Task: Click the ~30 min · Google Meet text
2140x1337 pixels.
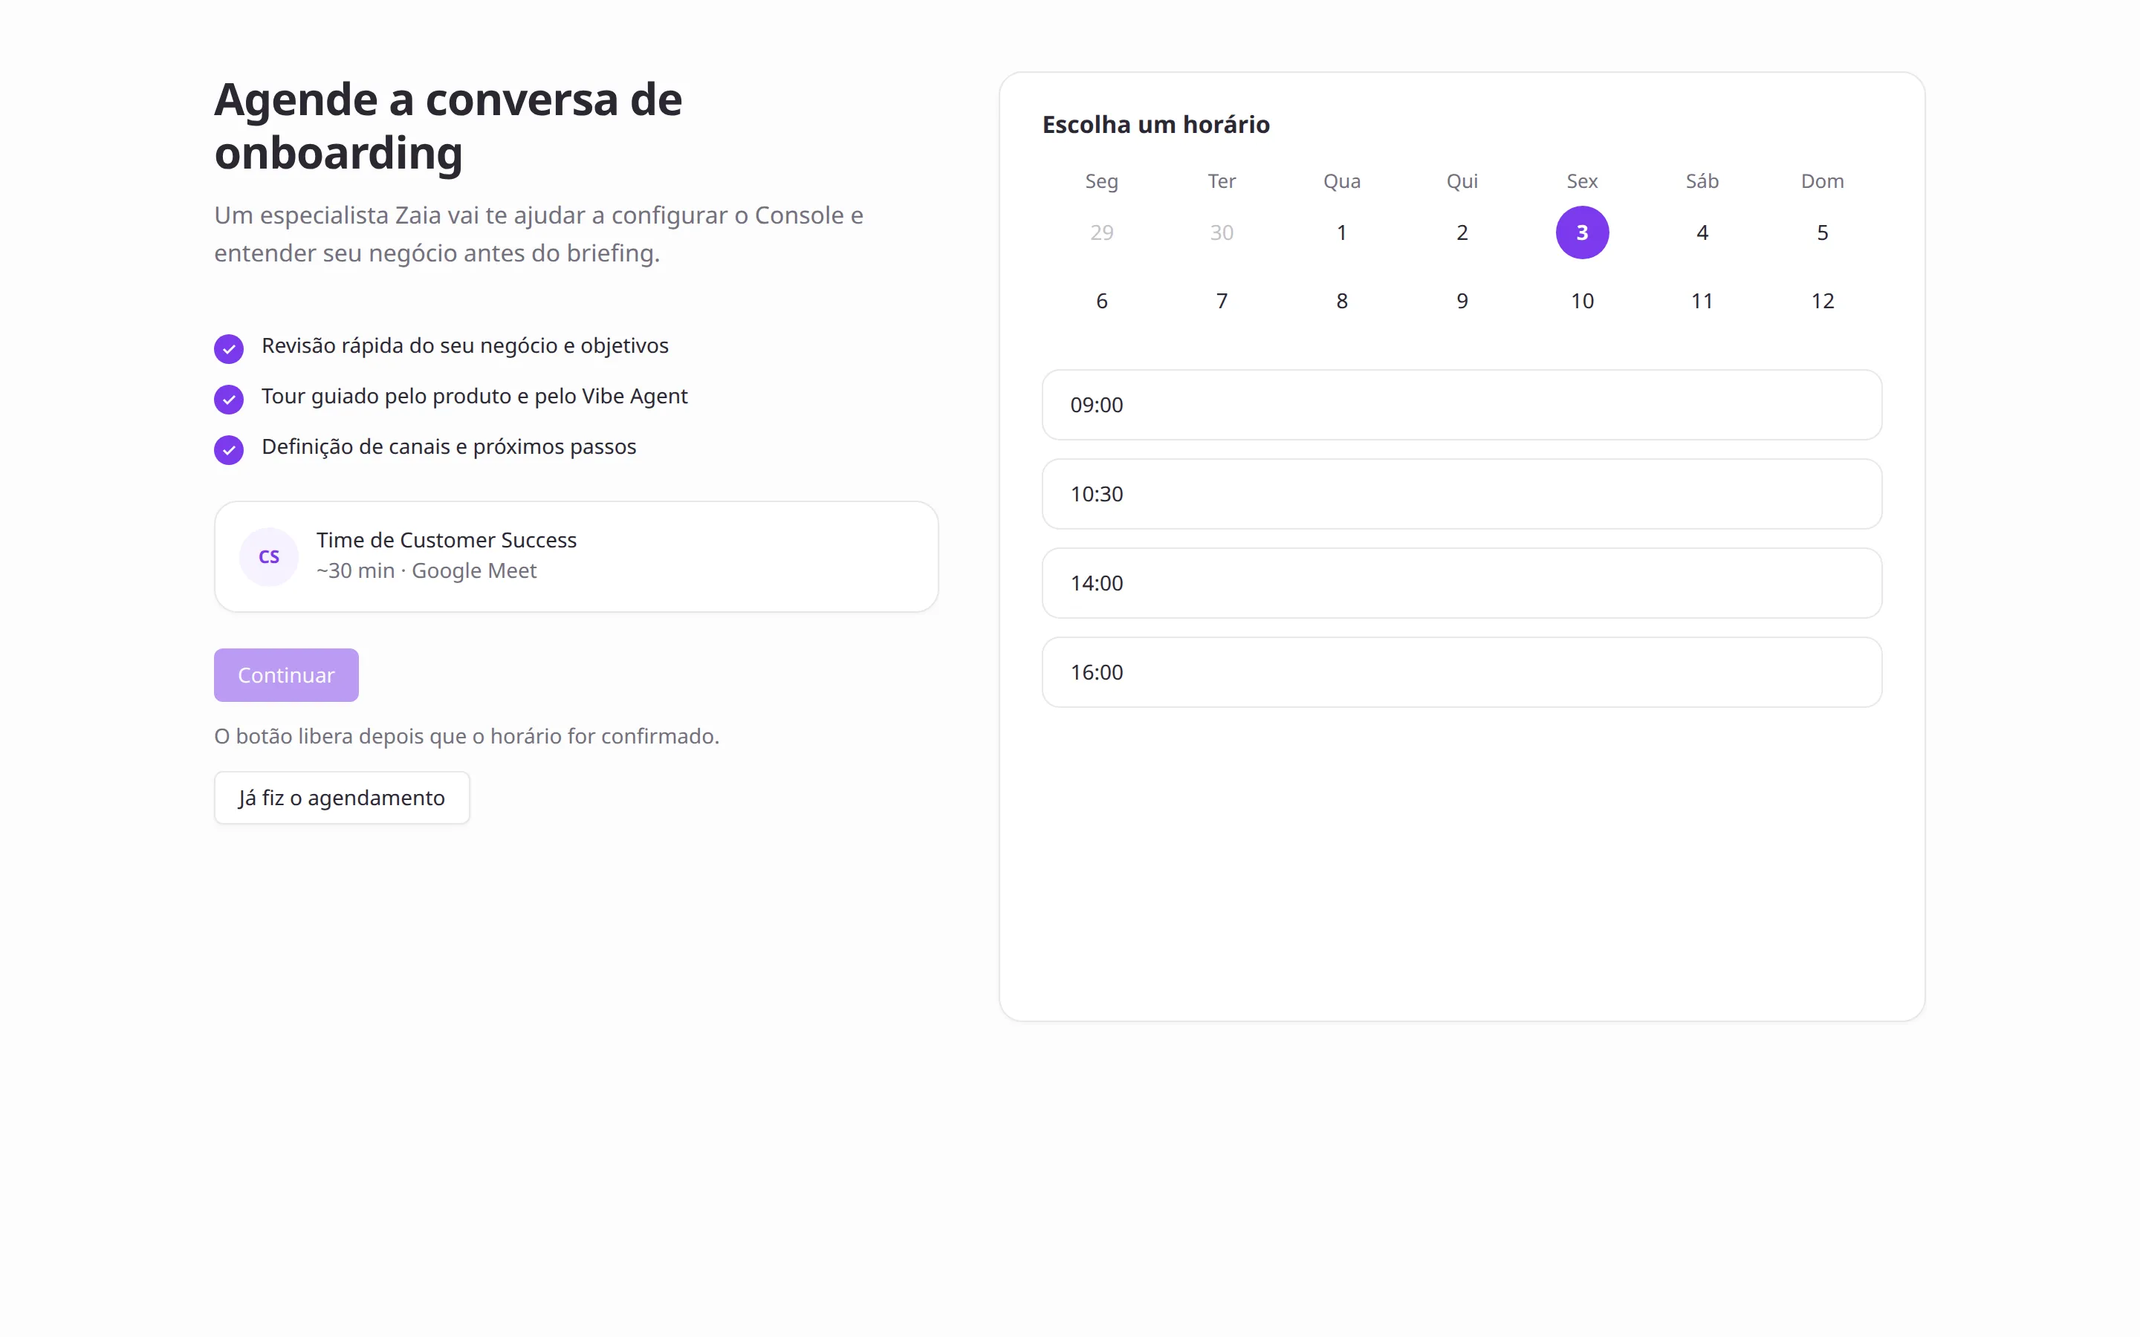Action: click(x=427, y=570)
